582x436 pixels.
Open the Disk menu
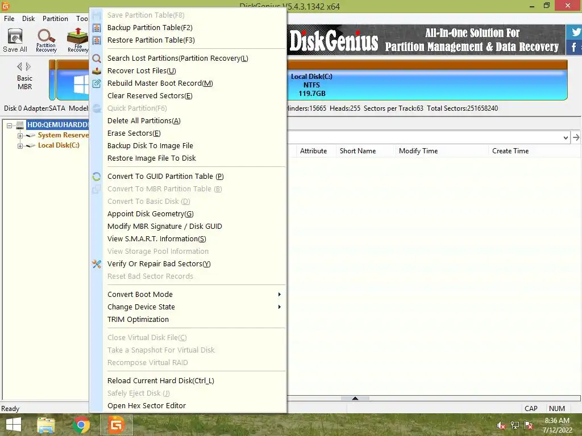click(x=28, y=19)
